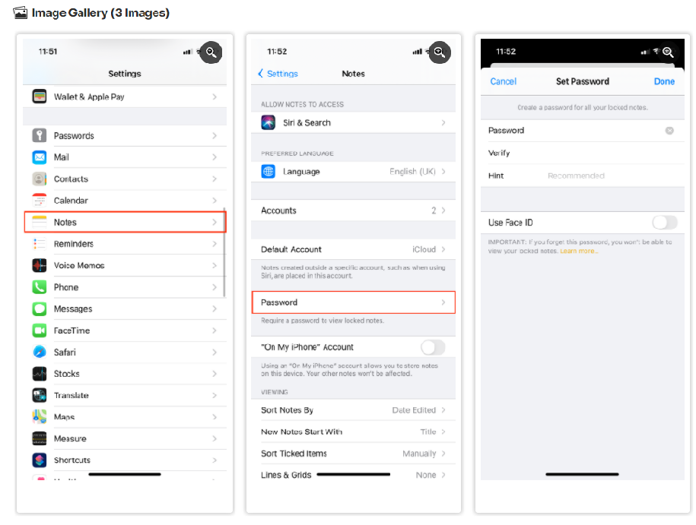This screenshot has width=696, height=525.
Task: Open the Safari compass icon
Action: click(40, 352)
